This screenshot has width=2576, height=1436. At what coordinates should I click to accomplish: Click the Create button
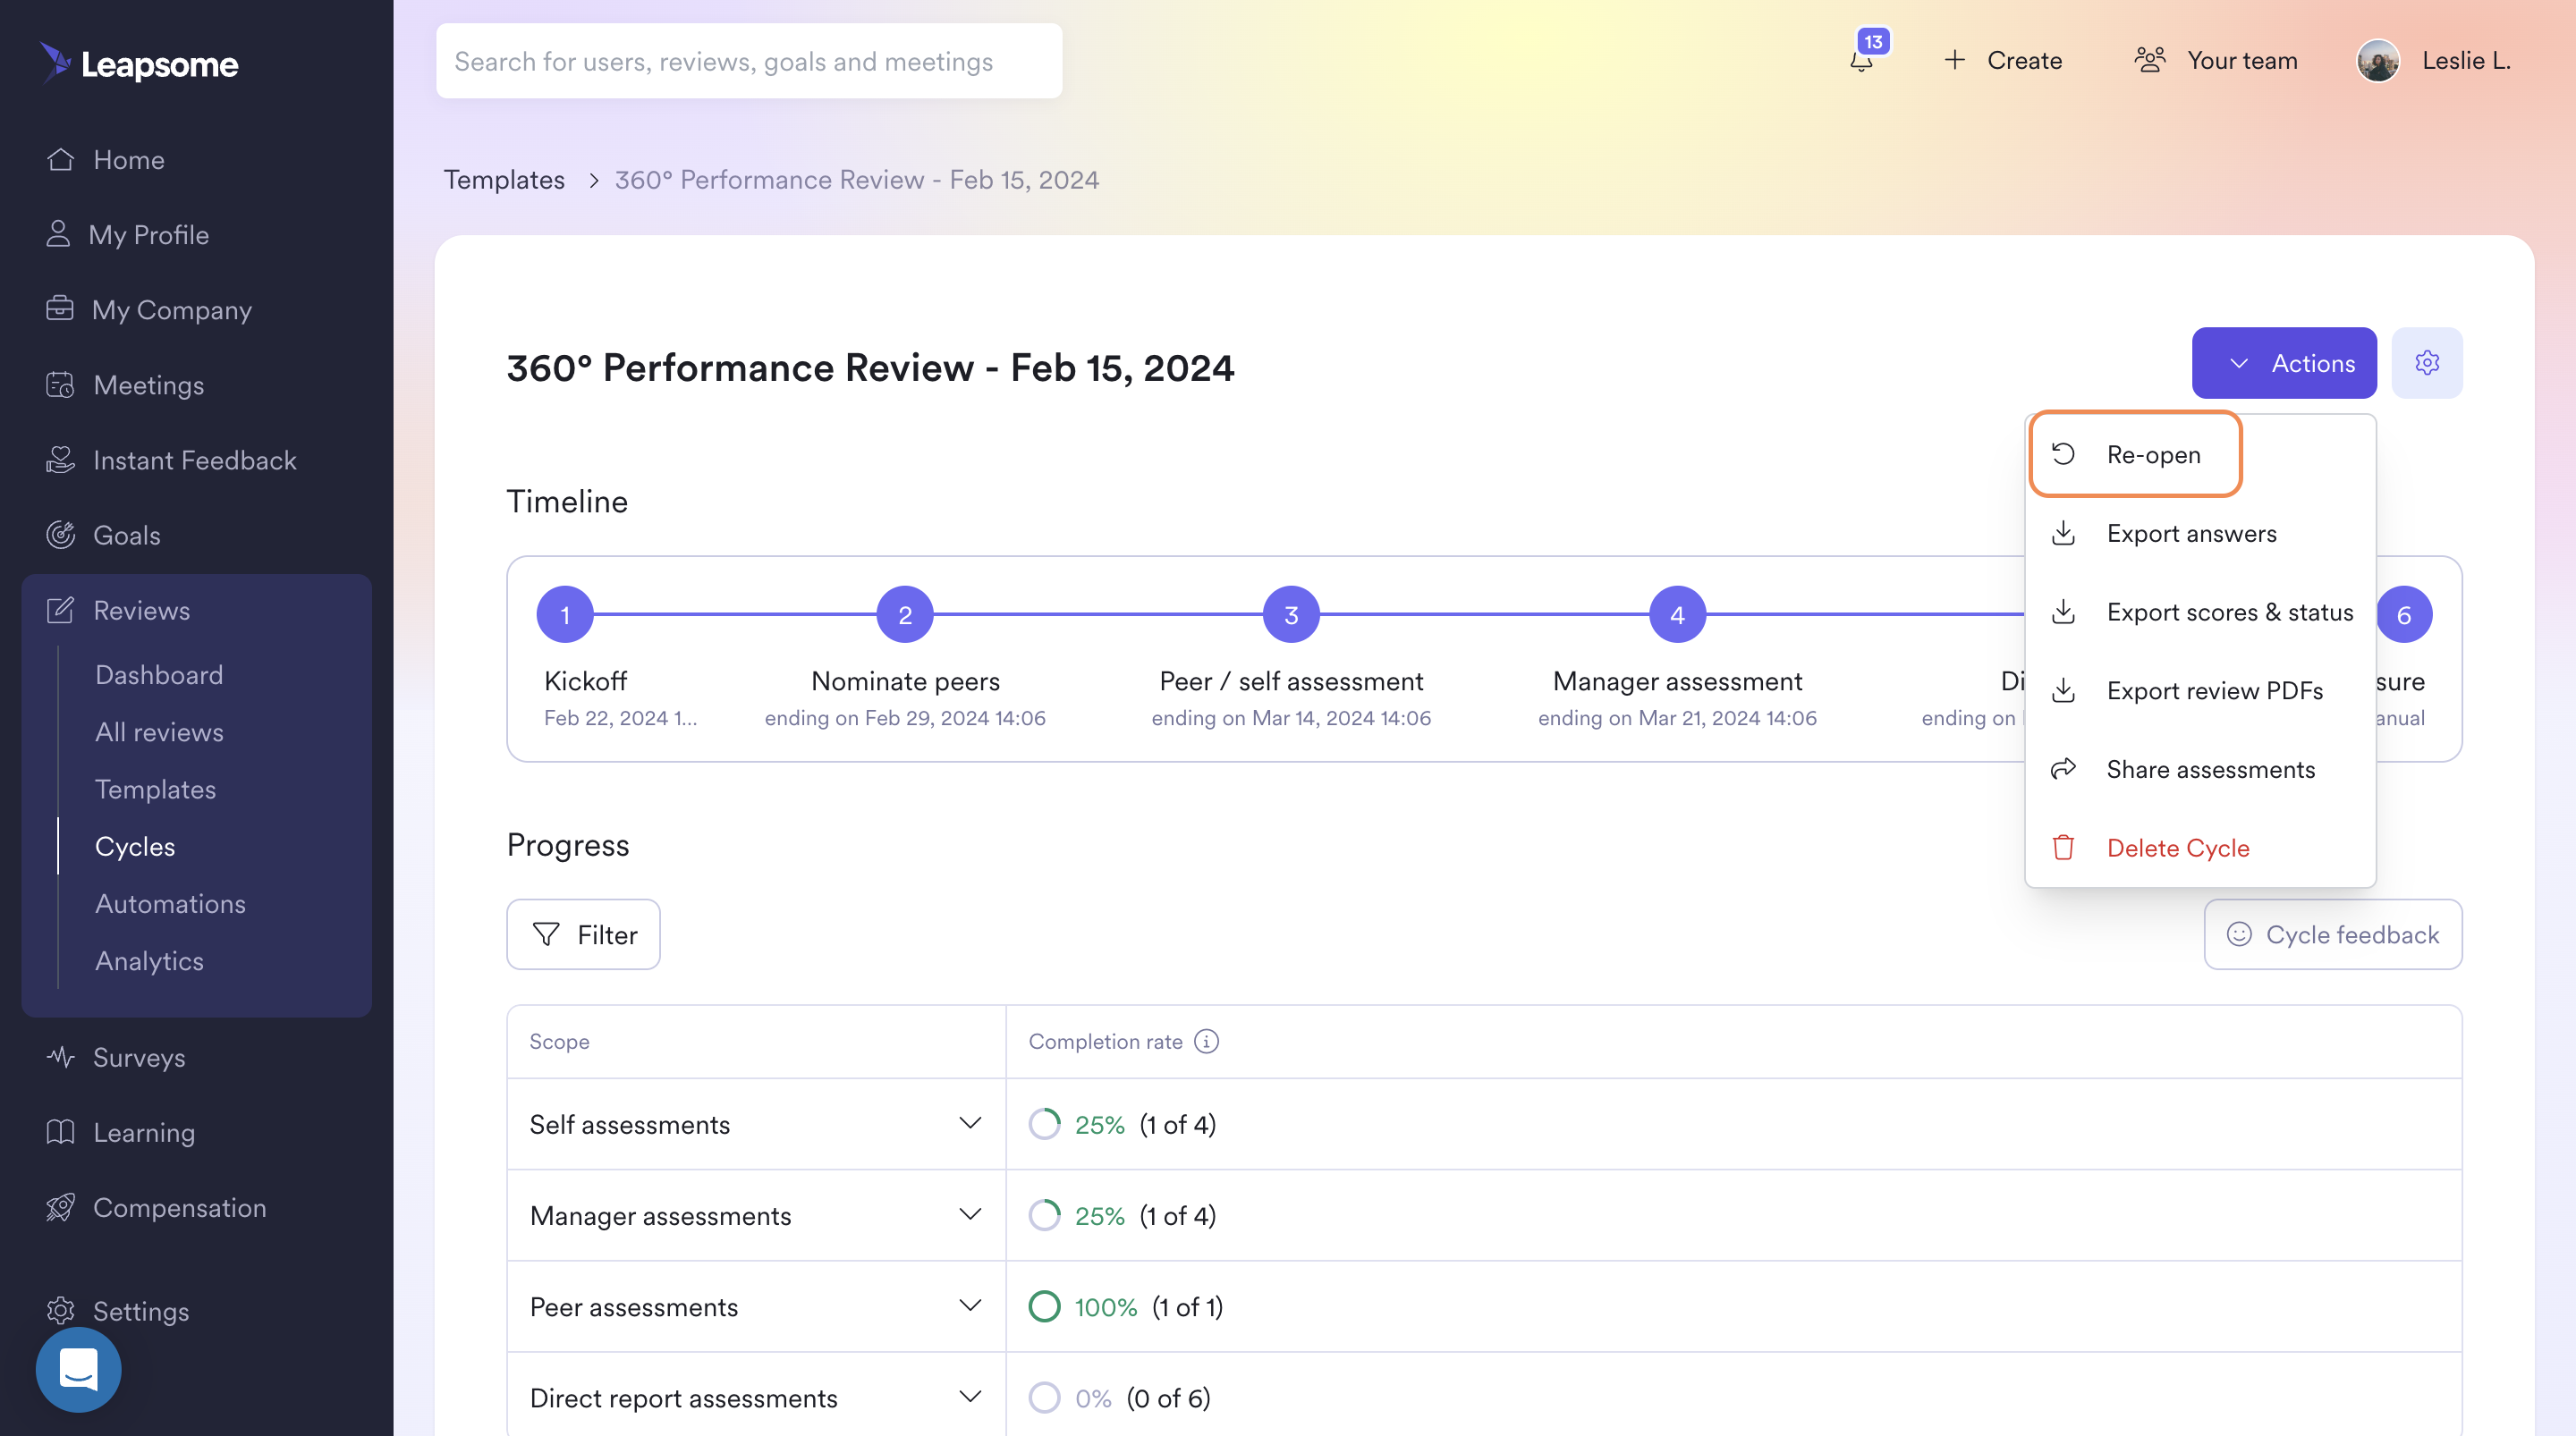(x=2003, y=60)
